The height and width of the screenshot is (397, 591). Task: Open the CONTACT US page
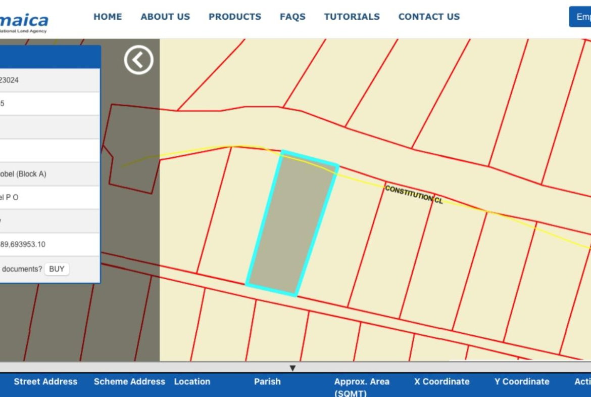[429, 16]
